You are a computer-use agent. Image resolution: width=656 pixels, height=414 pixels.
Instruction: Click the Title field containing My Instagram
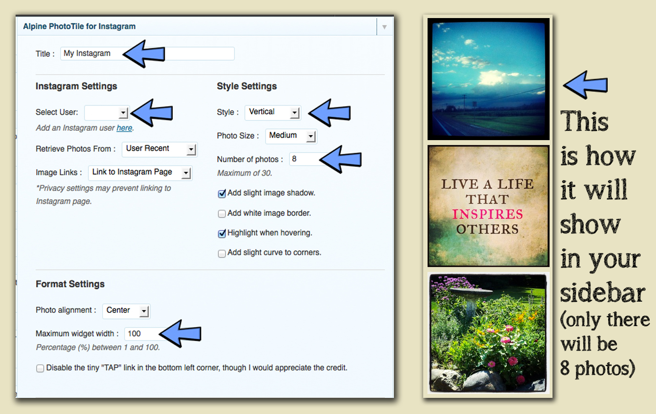[147, 54]
